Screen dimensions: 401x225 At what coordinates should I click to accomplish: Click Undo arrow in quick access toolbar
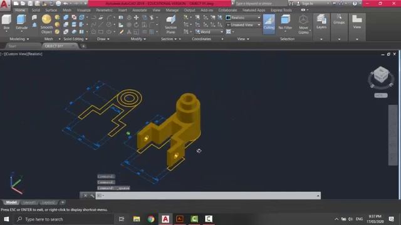(66, 3)
